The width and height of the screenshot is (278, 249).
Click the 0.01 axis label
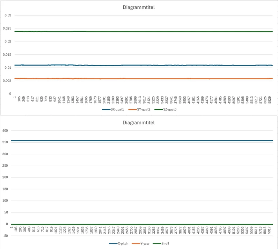(x=8, y=68)
